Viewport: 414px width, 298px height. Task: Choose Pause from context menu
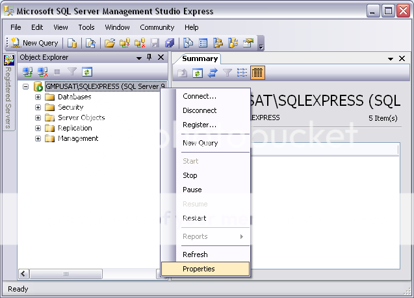[x=205, y=190]
